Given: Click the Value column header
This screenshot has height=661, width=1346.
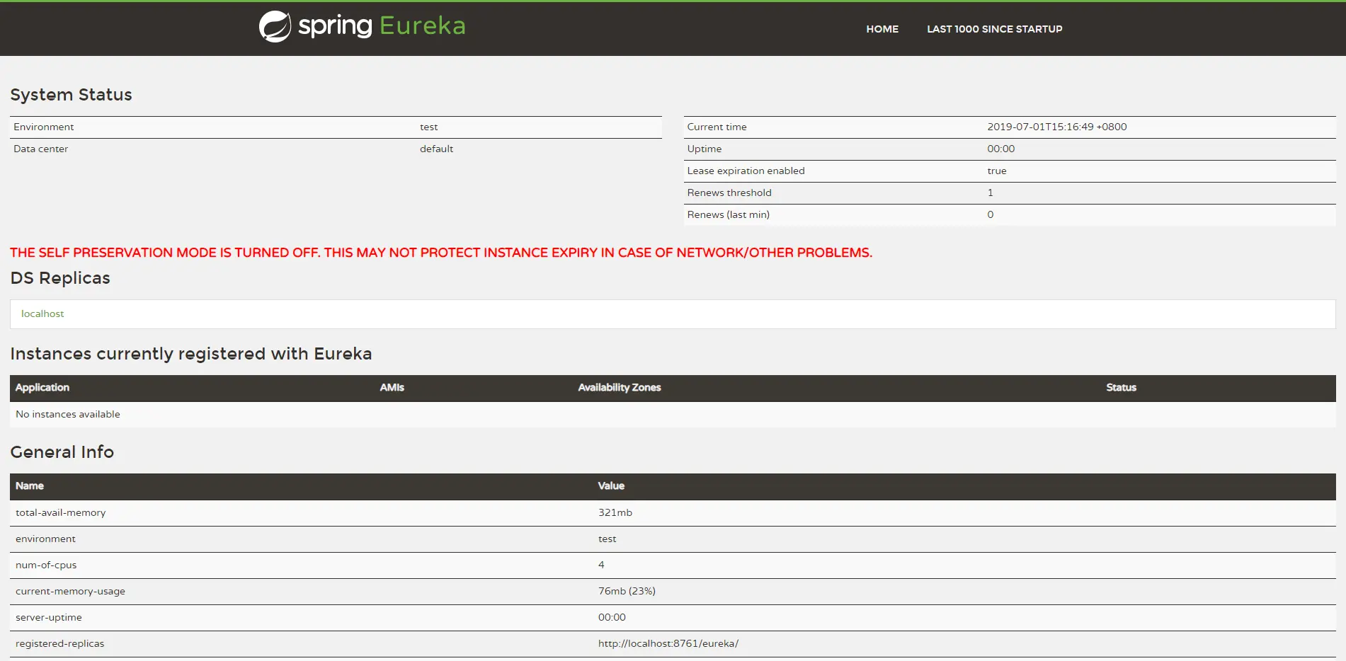Looking at the screenshot, I should point(611,485).
